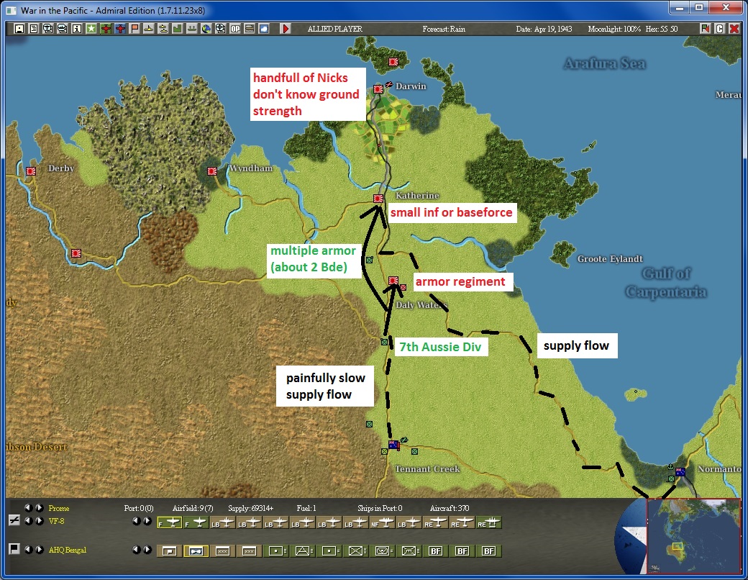Go to previous base before Prome

click(29, 508)
